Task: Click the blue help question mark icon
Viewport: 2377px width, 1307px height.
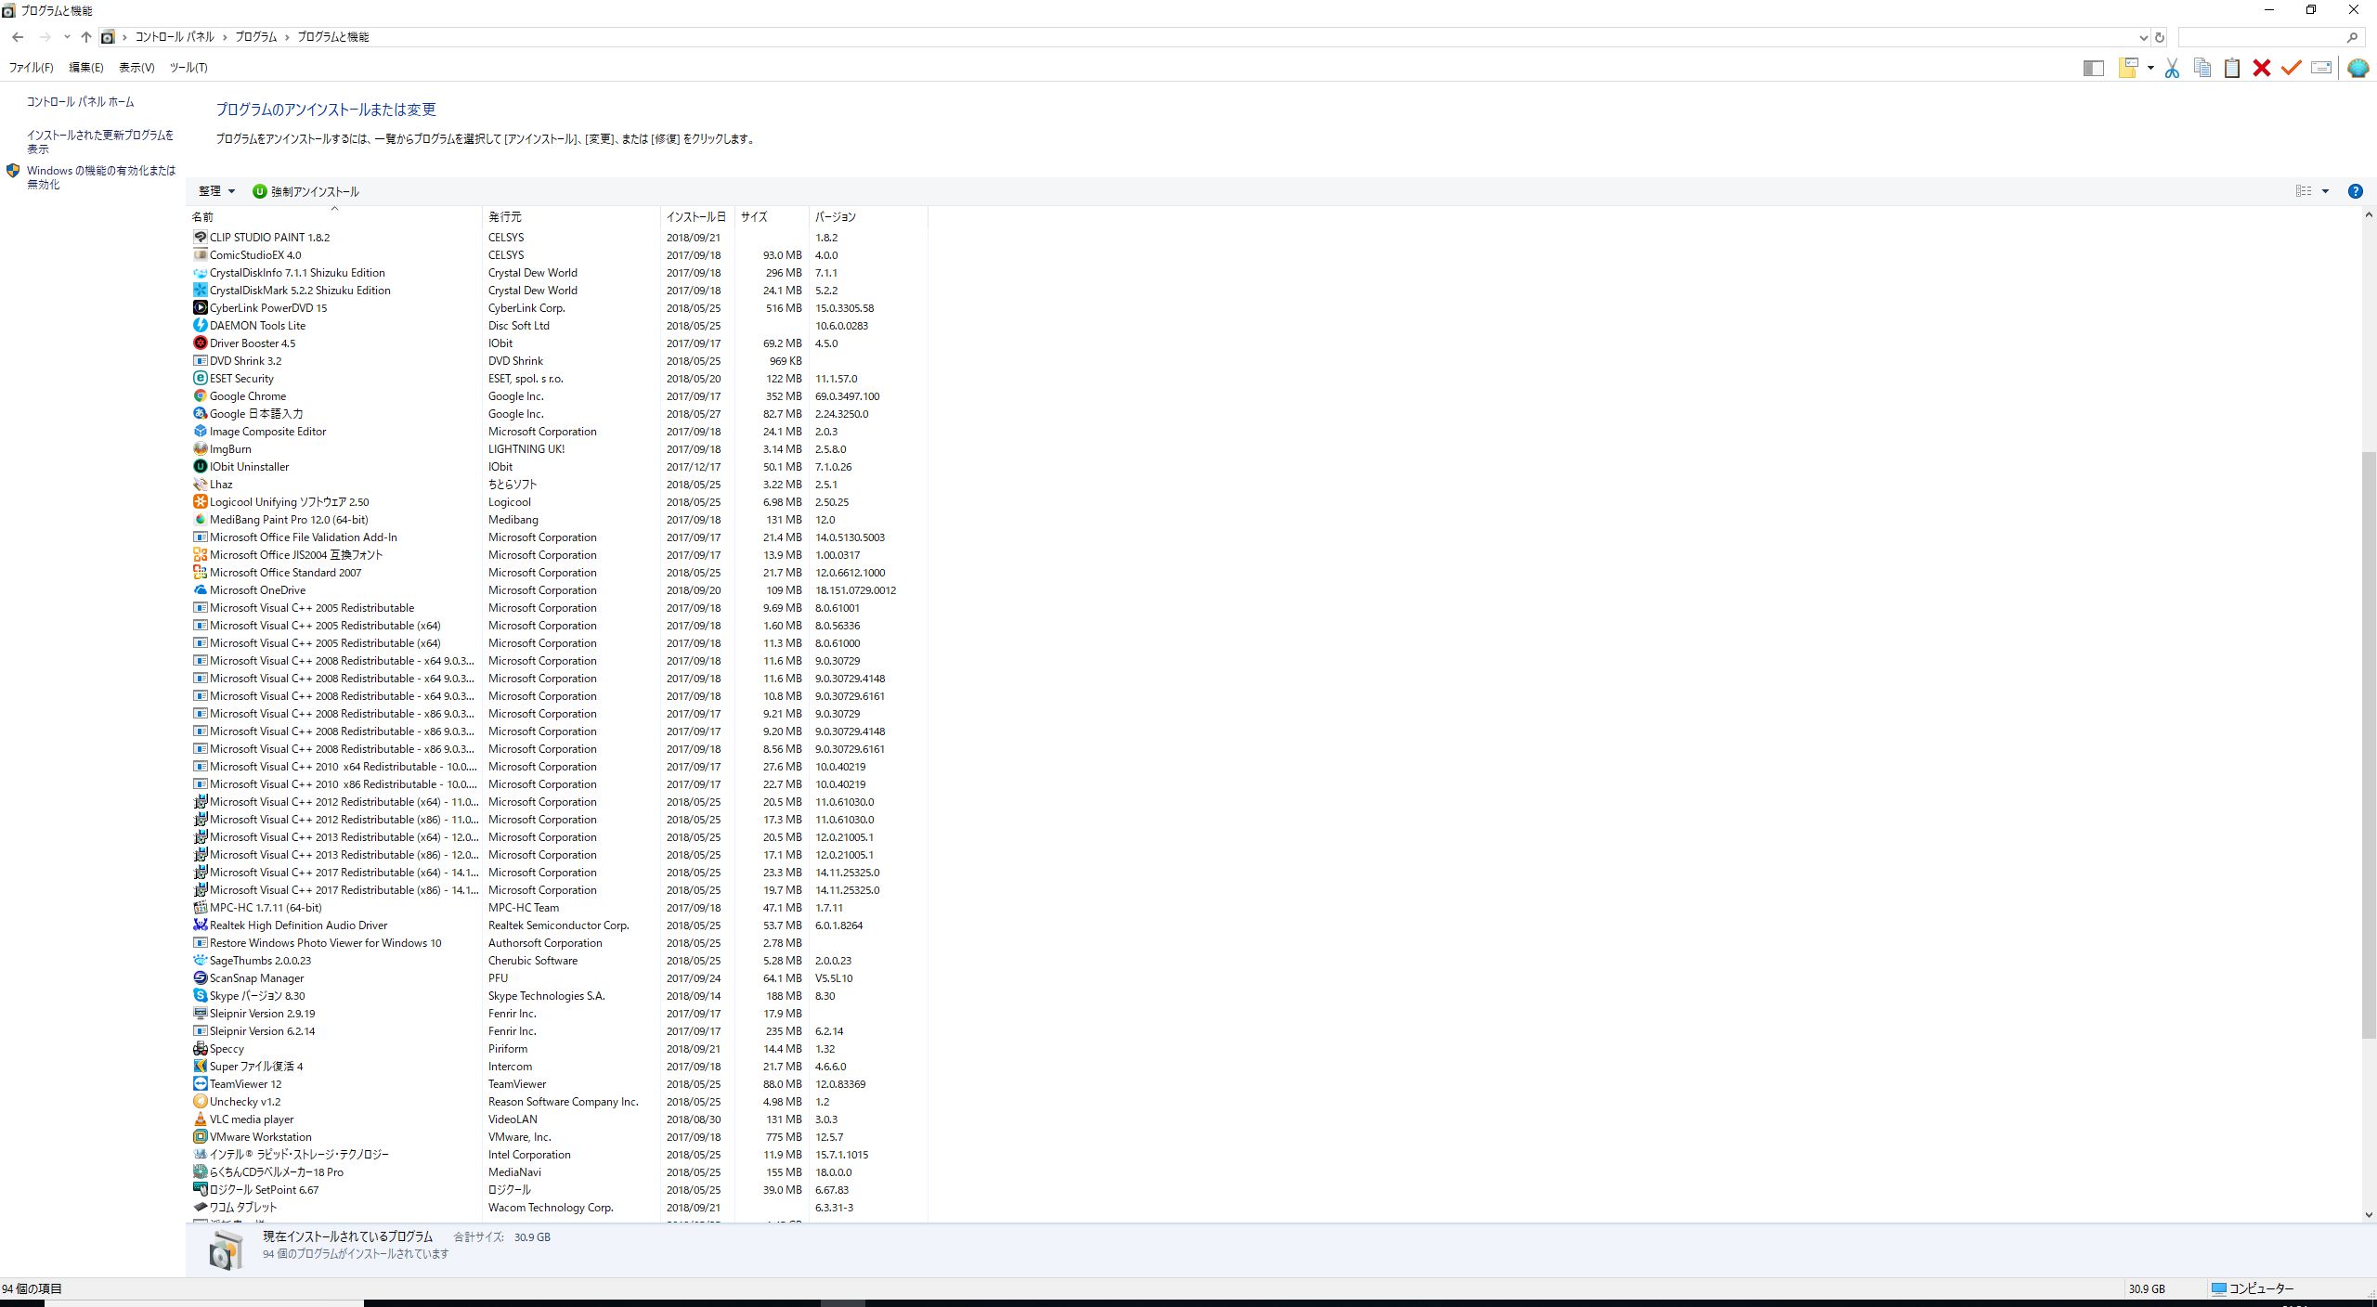Action: tap(2355, 191)
